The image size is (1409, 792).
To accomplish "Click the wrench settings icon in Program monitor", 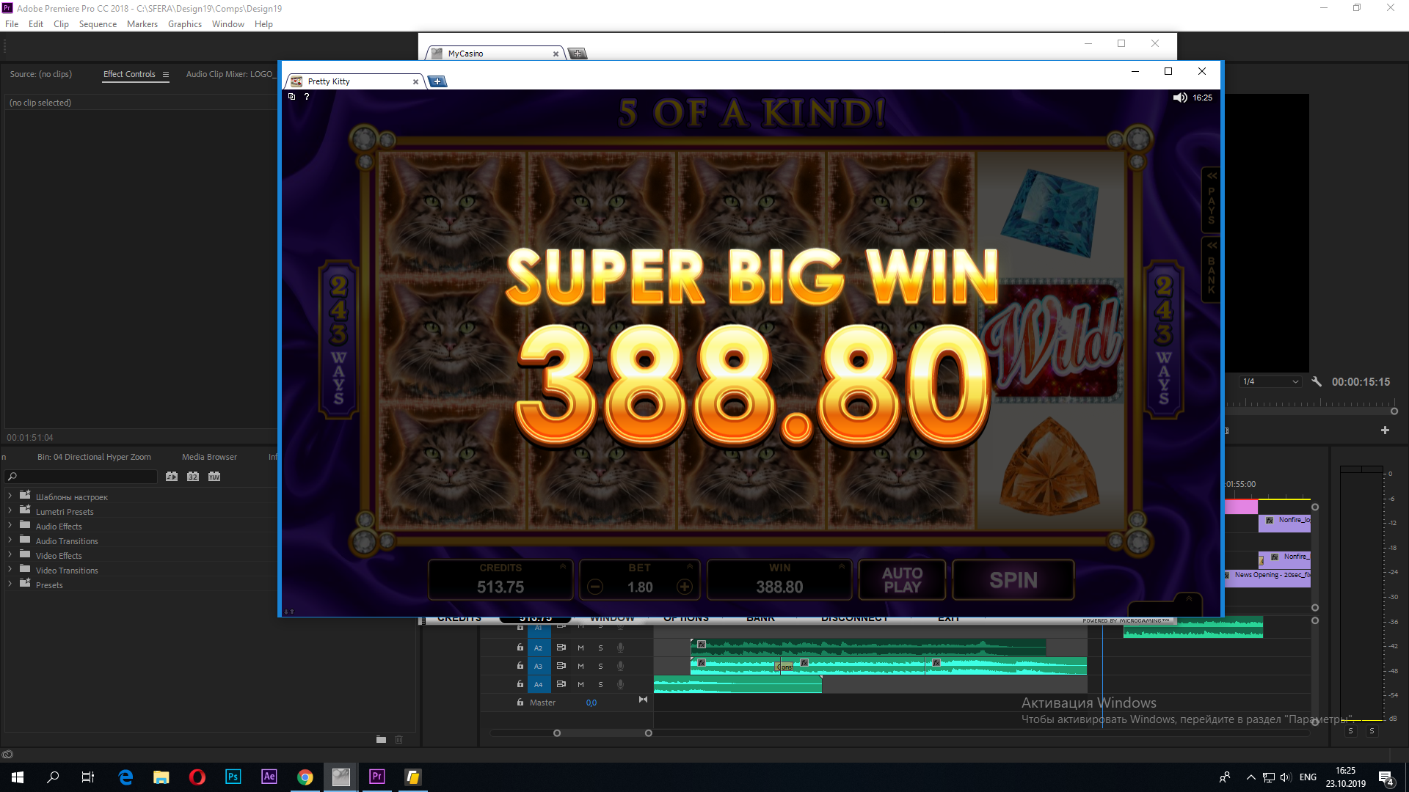I will coord(1317,381).
